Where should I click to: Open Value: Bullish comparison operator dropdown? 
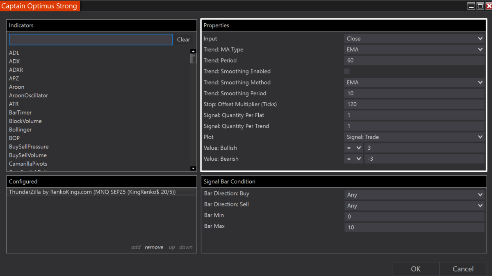[x=353, y=148]
